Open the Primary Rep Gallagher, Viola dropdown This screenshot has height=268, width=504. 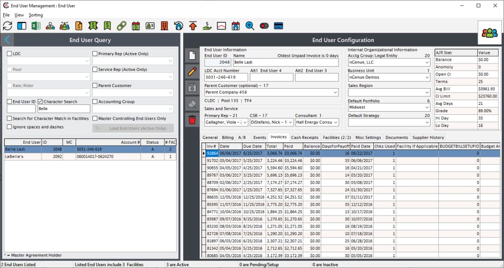tap(245, 122)
